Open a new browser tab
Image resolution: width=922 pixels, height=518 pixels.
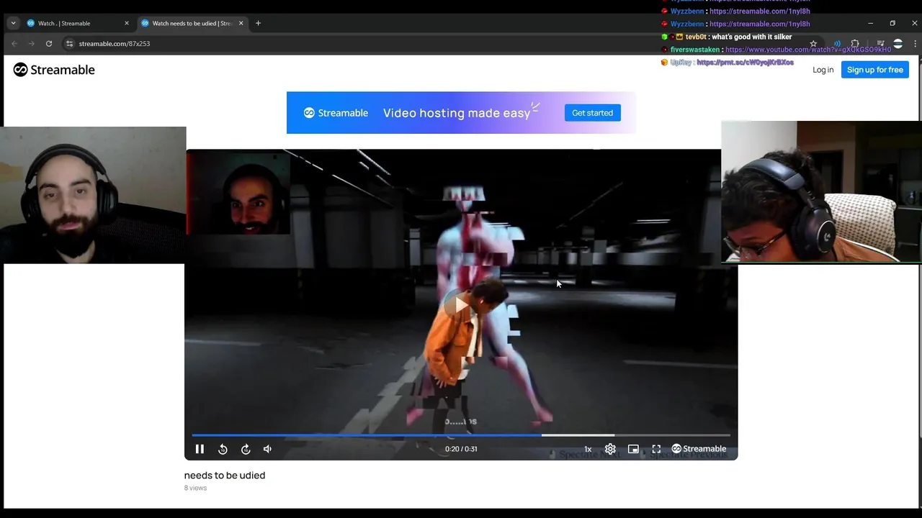click(258, 23)
